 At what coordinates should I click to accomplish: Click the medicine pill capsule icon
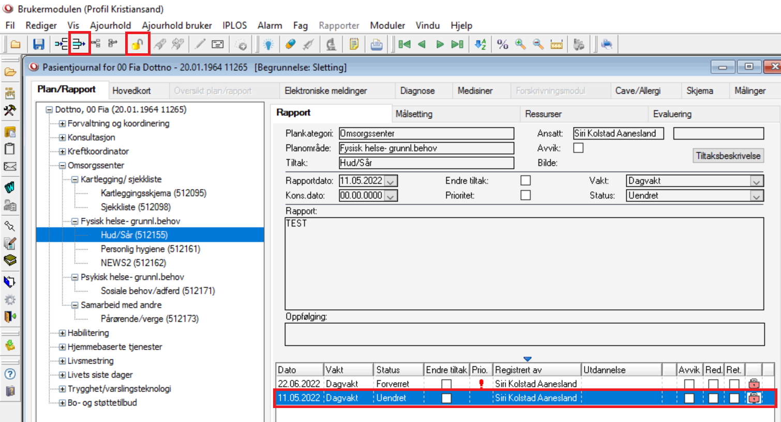pos(291,44)
